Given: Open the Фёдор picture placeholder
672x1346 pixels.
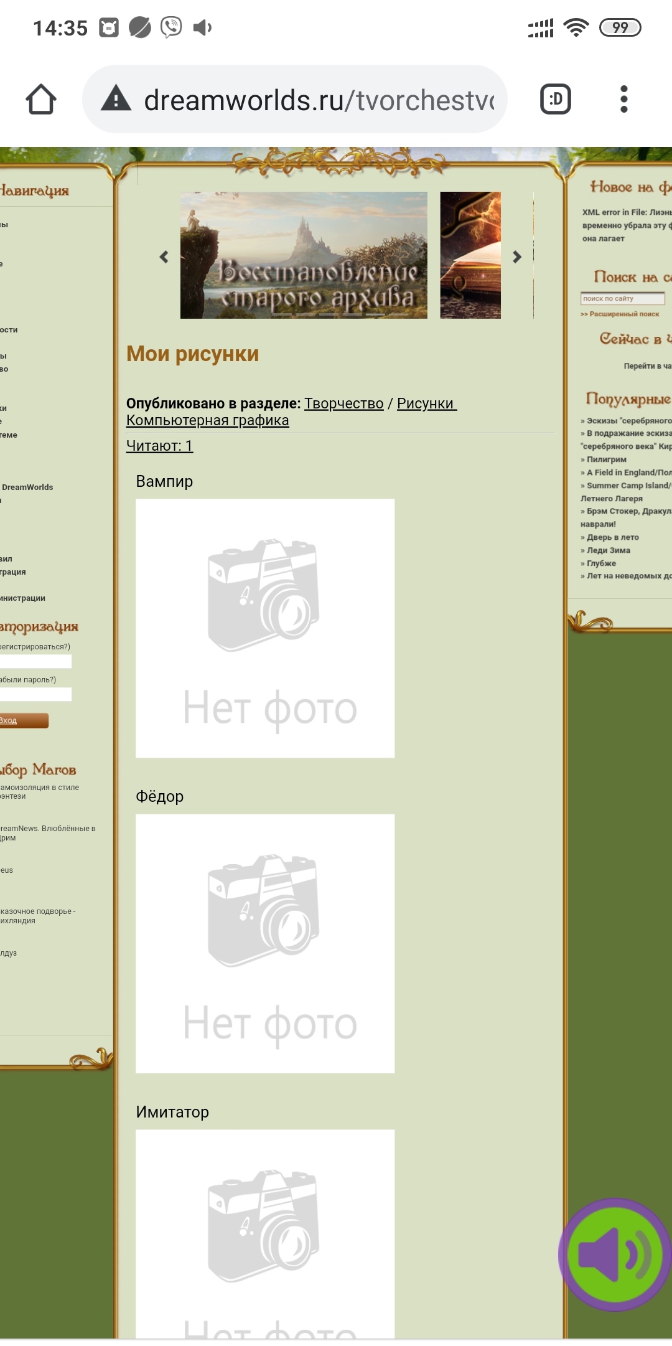Looking at the screenshot, I should (265, 943).
